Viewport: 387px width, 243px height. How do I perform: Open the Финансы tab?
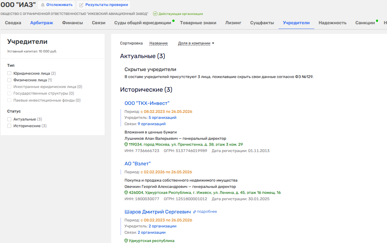pyautogui.click(x=73, y=23)
